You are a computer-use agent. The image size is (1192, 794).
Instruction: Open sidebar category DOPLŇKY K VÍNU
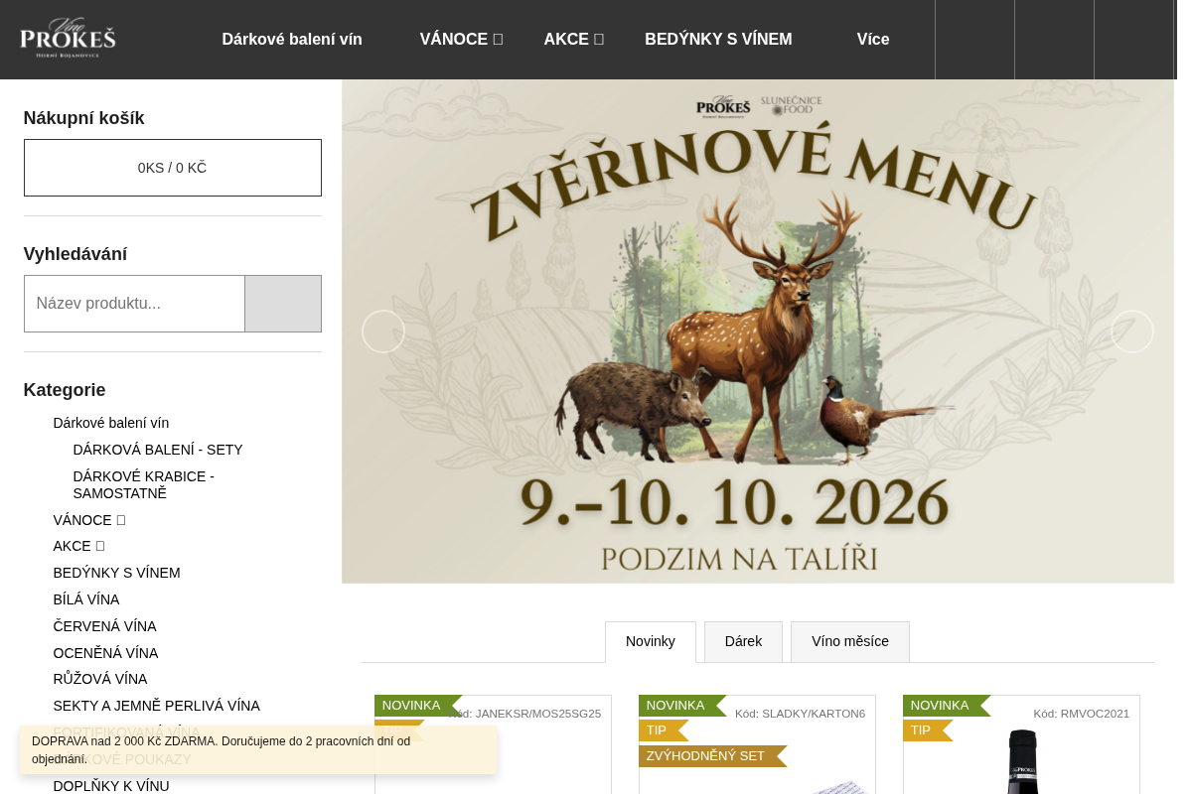pos(111,786)
